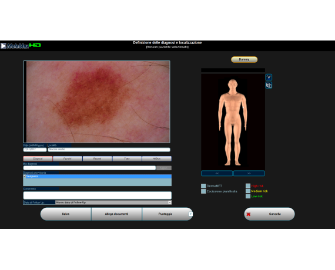Screen dimensions: 335x270
Task: Click the MoleMax HD logo
Action: click(21, 46)
